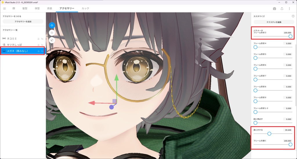This screenshot has height=159, width=297.
Task: Click the 前に伸ばす slider handle
Action: (x=255, y=123)
